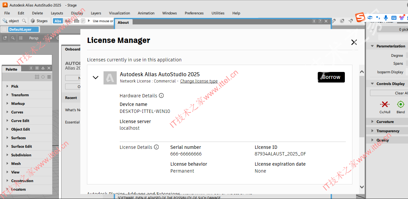Expand the Surfaces palette section

point(8,138)
